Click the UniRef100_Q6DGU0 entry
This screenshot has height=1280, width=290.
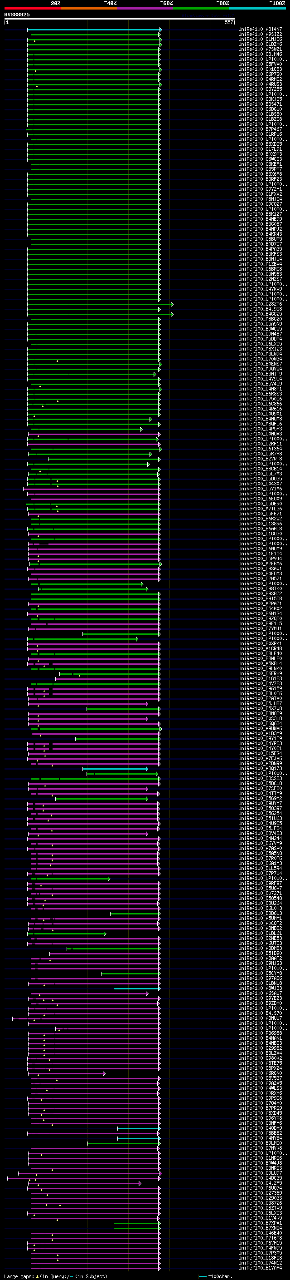(260, 109)
